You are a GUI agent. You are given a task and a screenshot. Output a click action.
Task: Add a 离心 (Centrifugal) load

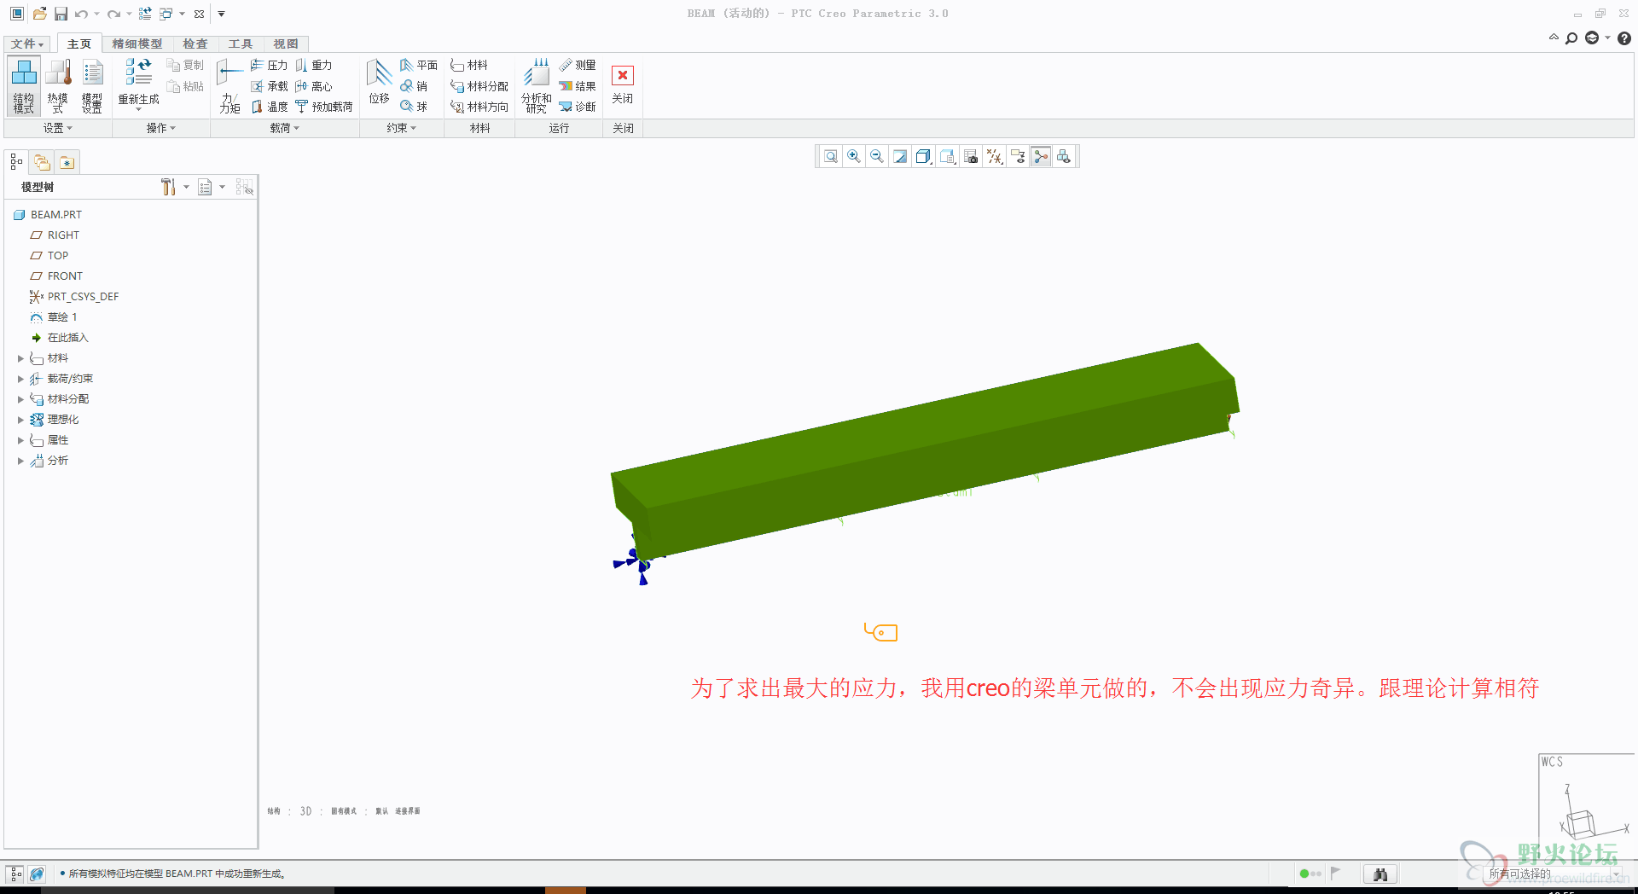point(313,86)
